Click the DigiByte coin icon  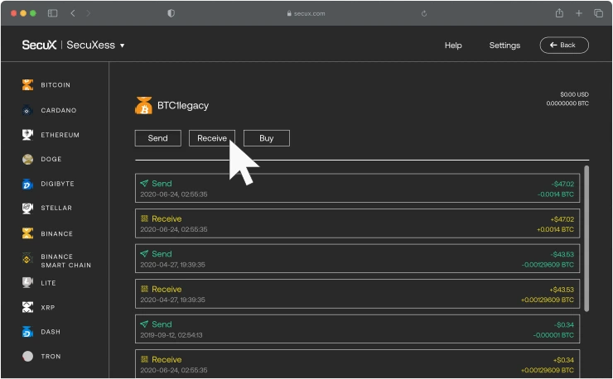[27, 184]
